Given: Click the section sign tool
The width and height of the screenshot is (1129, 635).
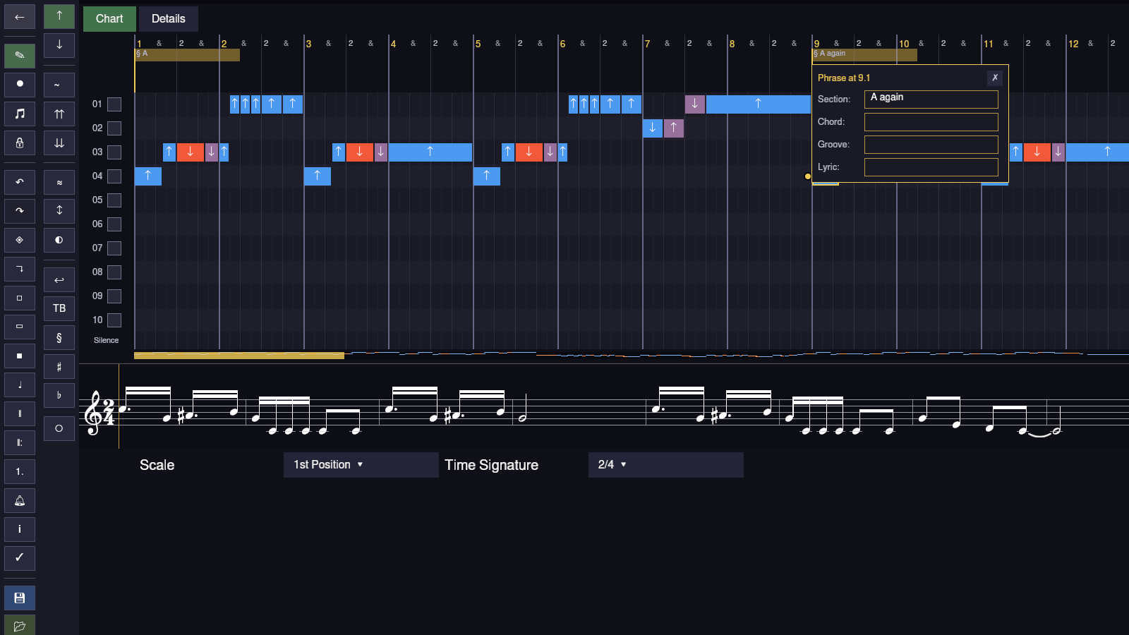Looking at the screenshot, I should (x=59, y=338).
